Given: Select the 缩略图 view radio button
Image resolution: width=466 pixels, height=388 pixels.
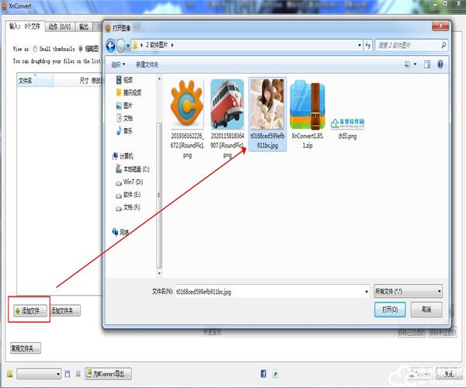Looking at the screenshot, I should point(80,49).
